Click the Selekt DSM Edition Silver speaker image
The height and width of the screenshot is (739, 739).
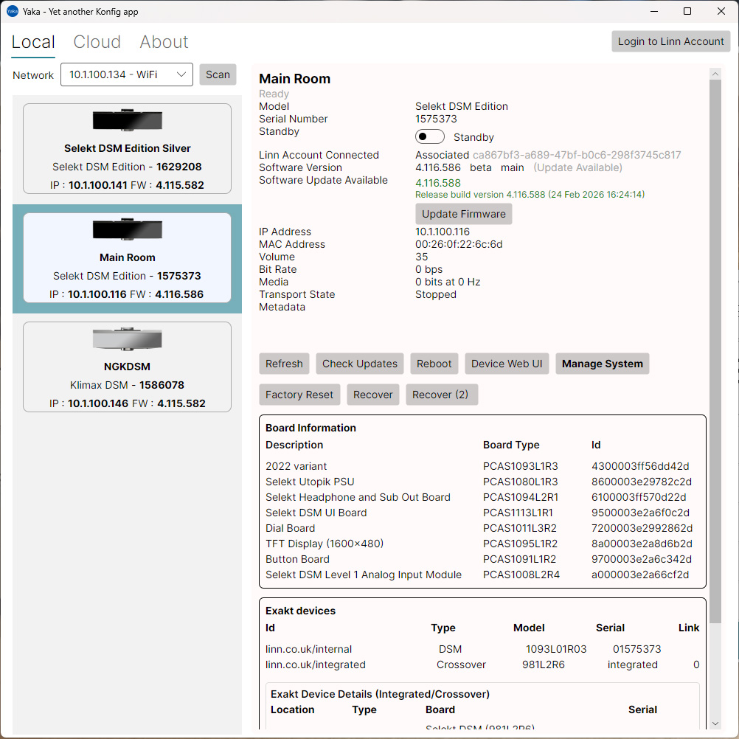(x=127, y=119)
